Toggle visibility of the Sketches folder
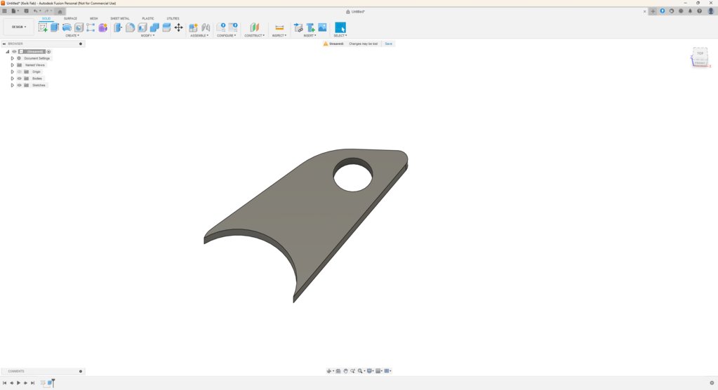The image size is (718, 390). point(19,85)
